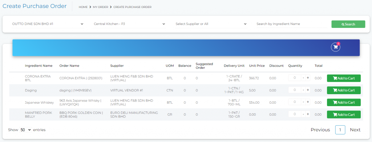Click unit price 534.00
The image size is (372, 142).
pyautogui.click(x=254, y=103)
